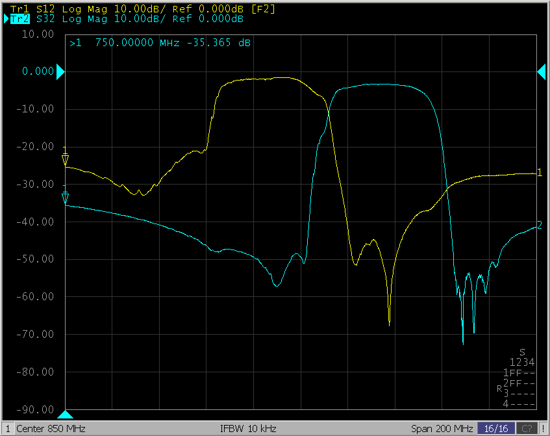550x436 pixels.
Task: Click the 16/16 averaging counter
Action: point(496,429)
